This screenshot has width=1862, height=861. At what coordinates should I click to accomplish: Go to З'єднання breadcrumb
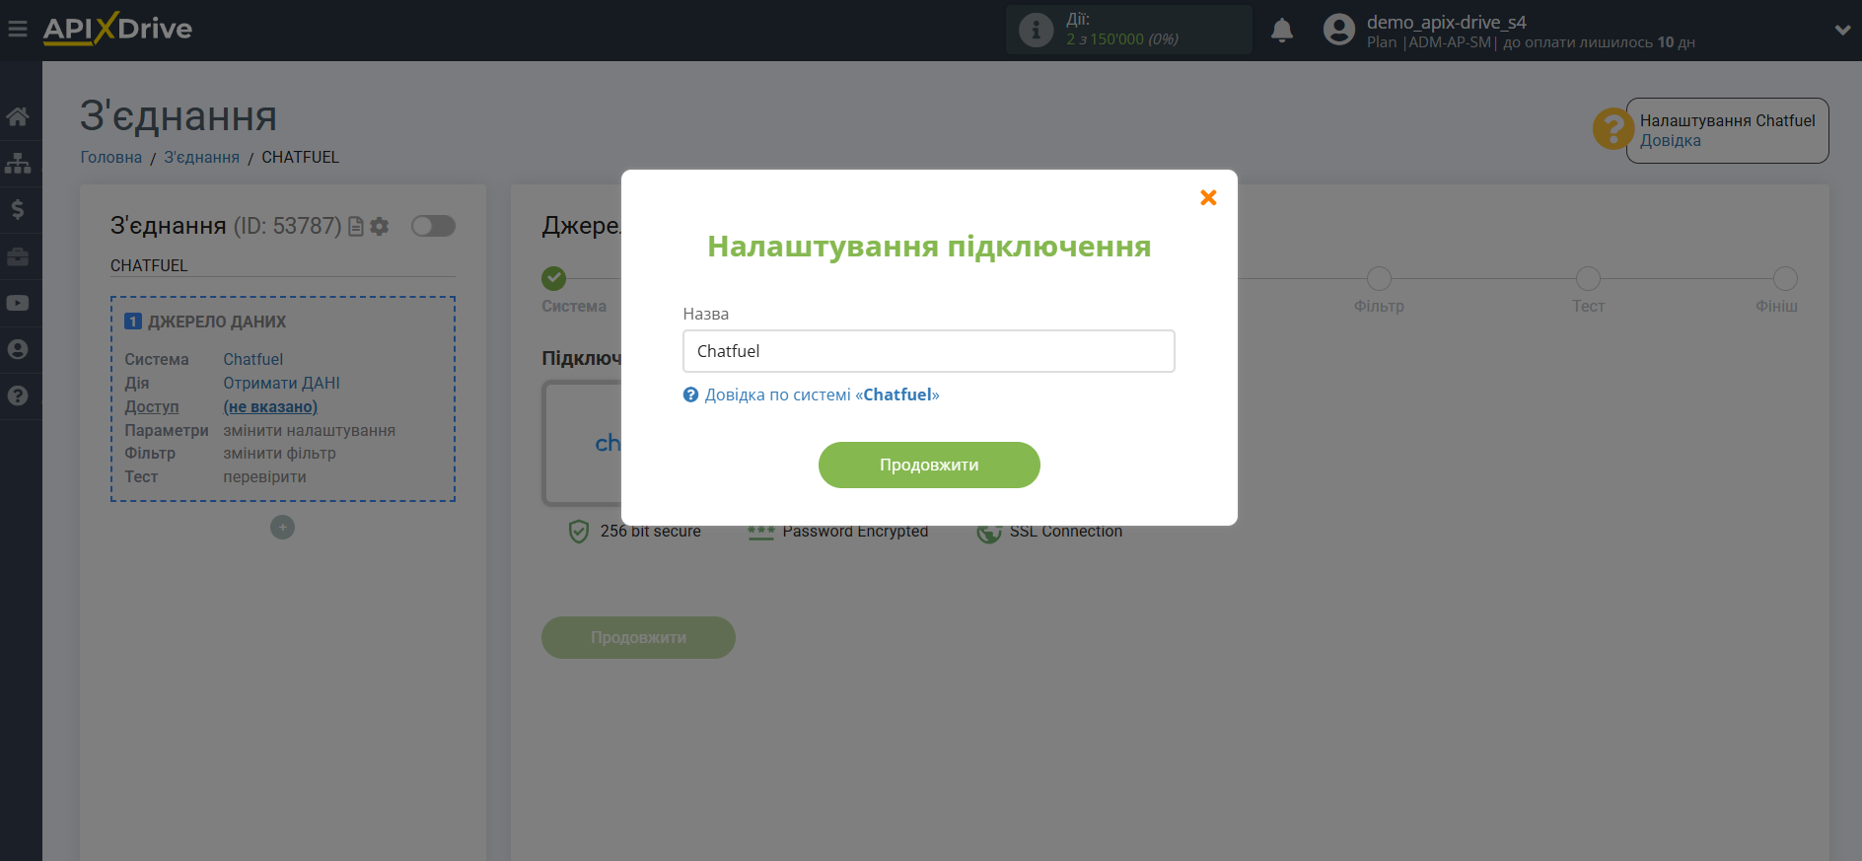(201, 157)
